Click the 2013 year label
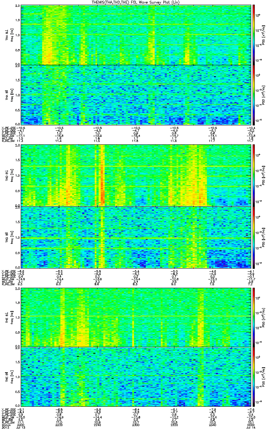Screen dimensions: 268x430 click(5, 428)
